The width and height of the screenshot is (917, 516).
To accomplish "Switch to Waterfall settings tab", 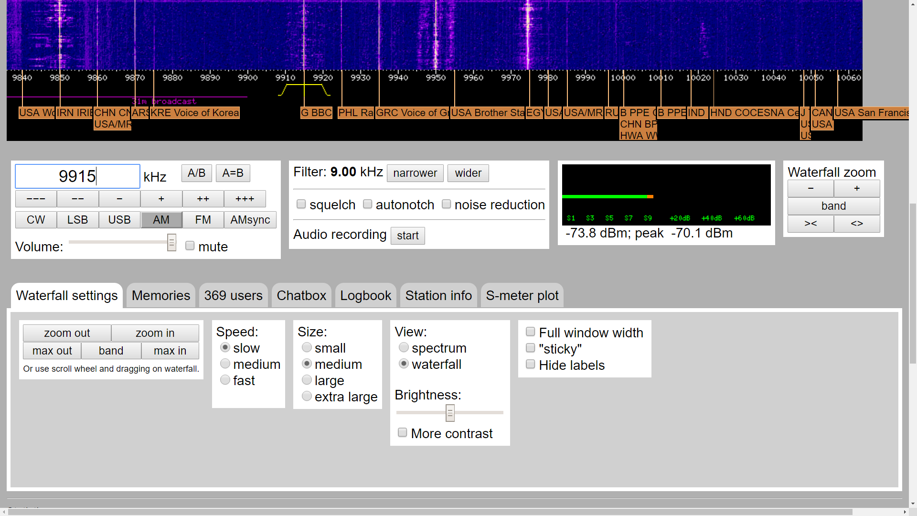I will tap(67, 296).
